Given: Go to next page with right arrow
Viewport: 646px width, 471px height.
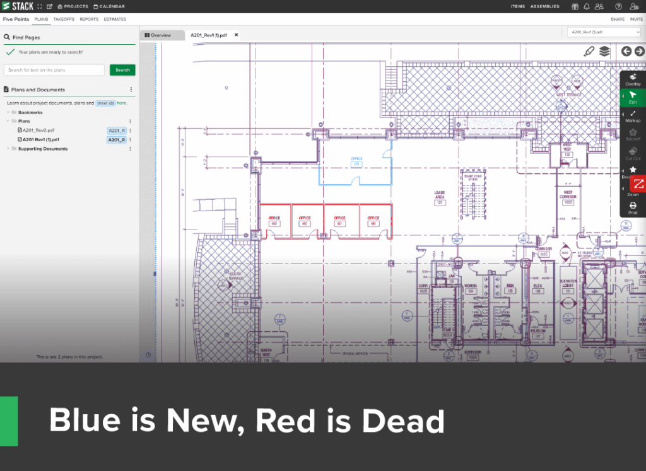Looking at the screenshot, I should coord(640,52).
